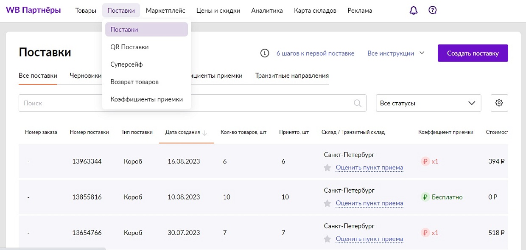Click the Создать поставку button
The image size is (526, 250).
pos(473,53)
